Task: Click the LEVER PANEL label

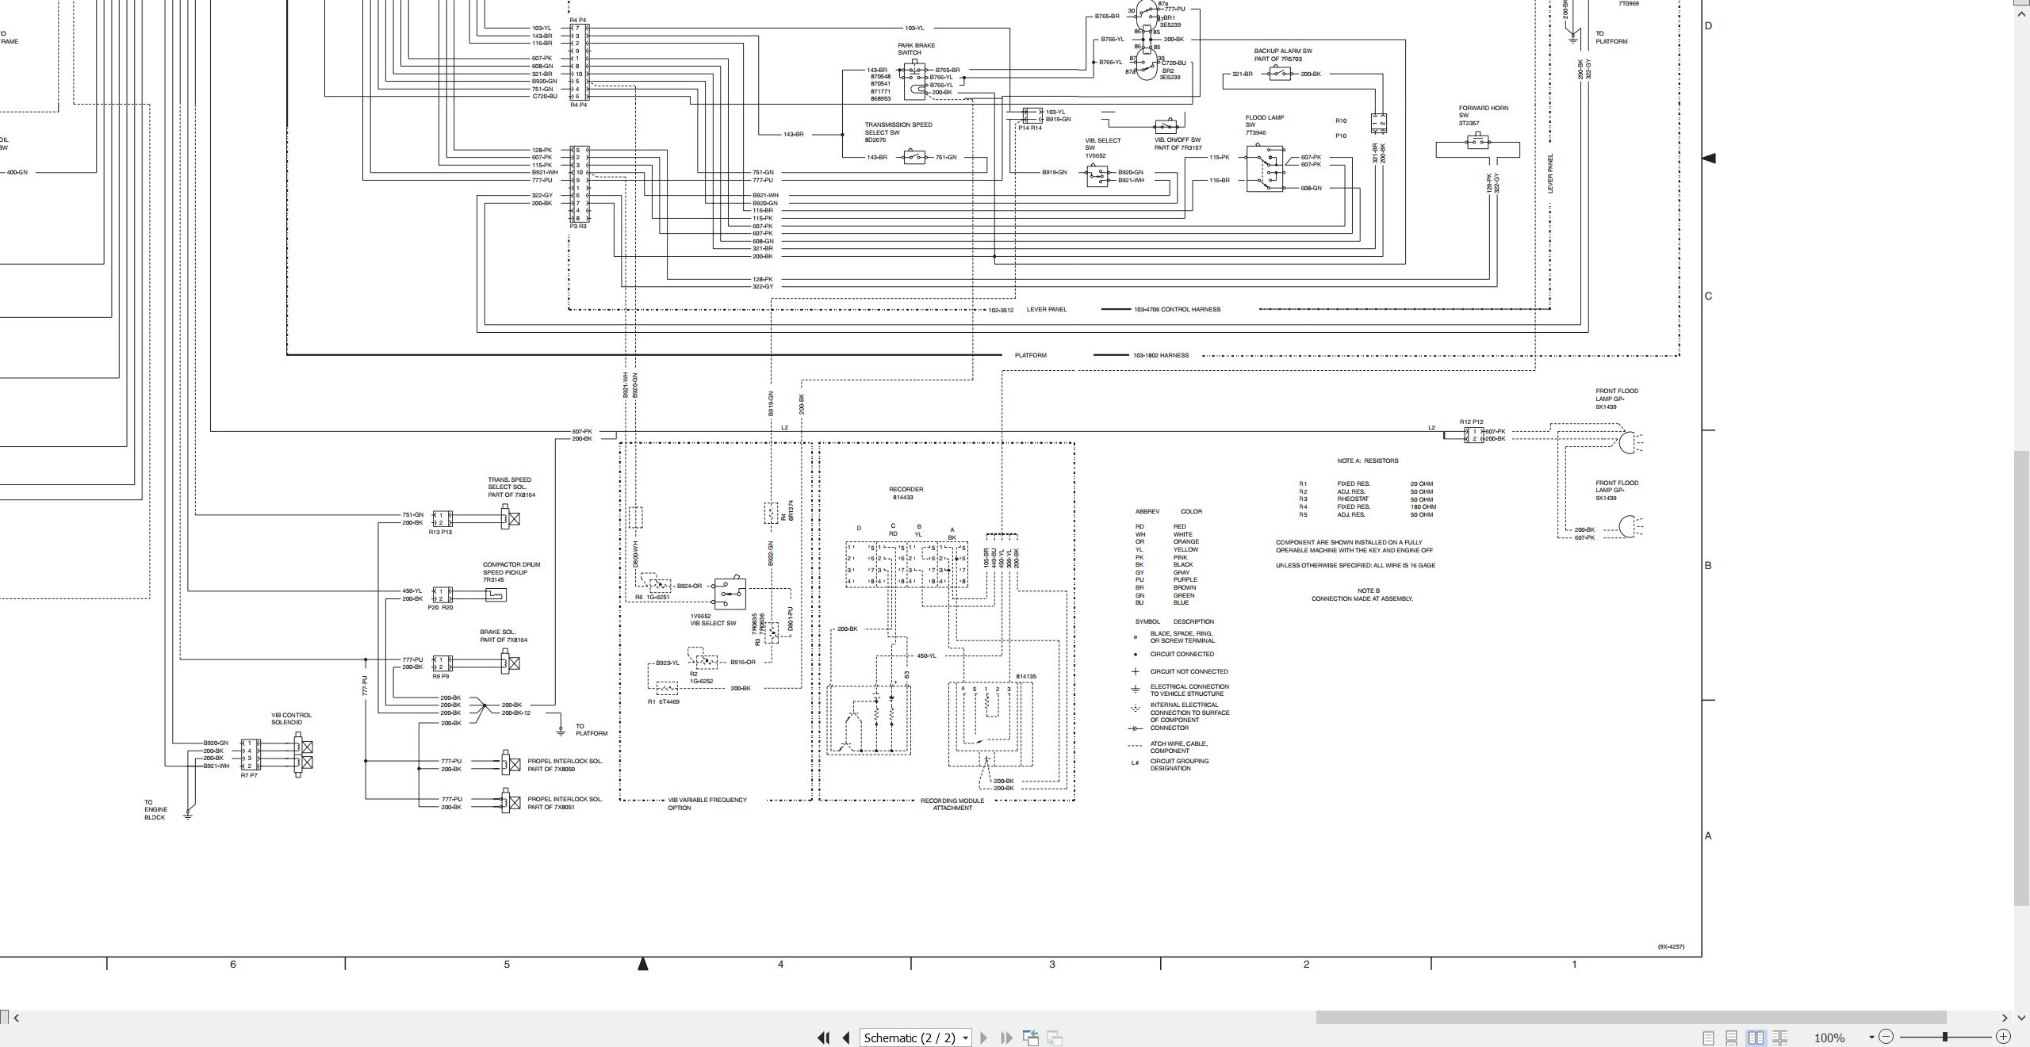Action: pyautogui.click(x=1047, y=309)
